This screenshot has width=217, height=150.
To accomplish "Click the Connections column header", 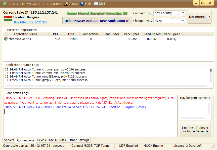I will [x=91, y=34].
